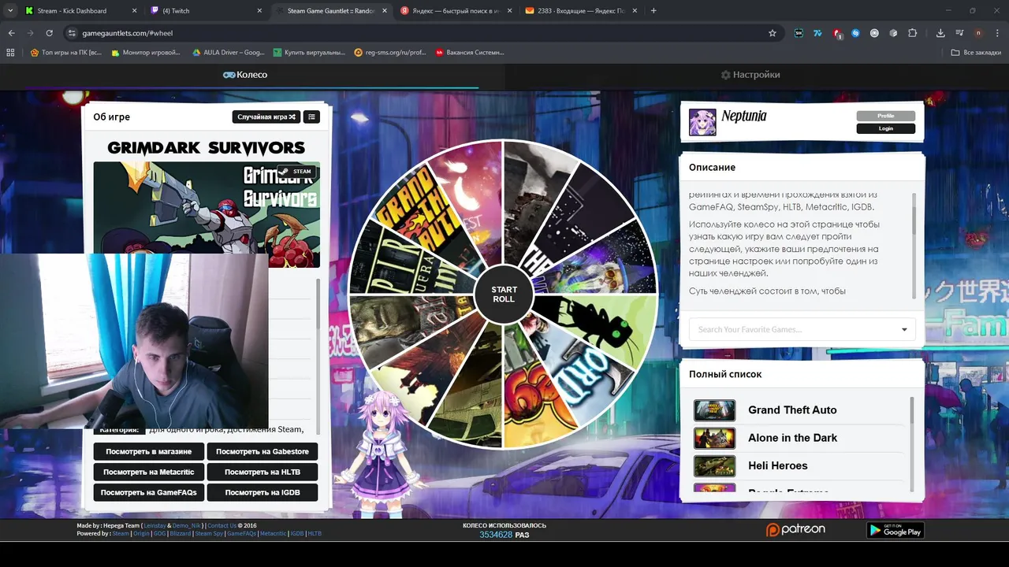Image resolution: width=1009 pixels, height=567 pixels.
Task: Click Grand Theft Auto list thumbnail
Action: (x=714, y=410)
